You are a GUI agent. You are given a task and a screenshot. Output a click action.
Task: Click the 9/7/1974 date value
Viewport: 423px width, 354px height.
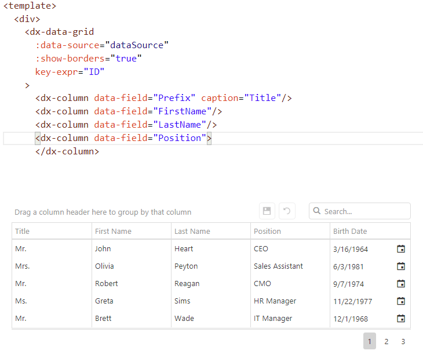coord(349,284)
